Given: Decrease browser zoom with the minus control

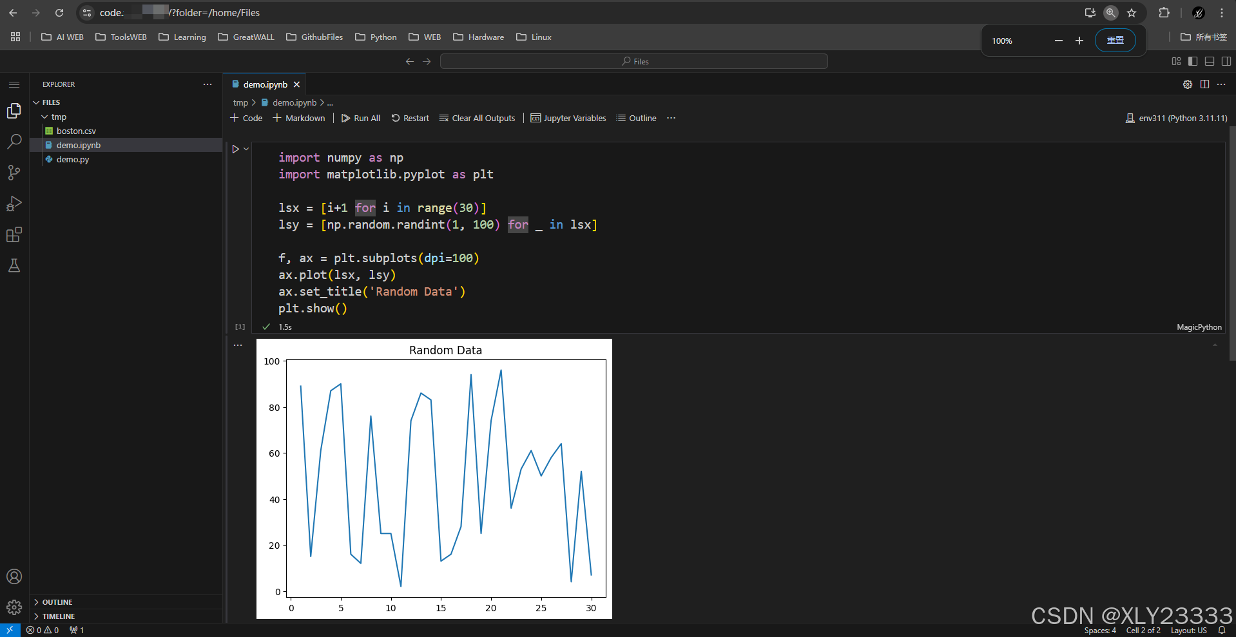Looking at the screenshot, I should pos(1058,40).
